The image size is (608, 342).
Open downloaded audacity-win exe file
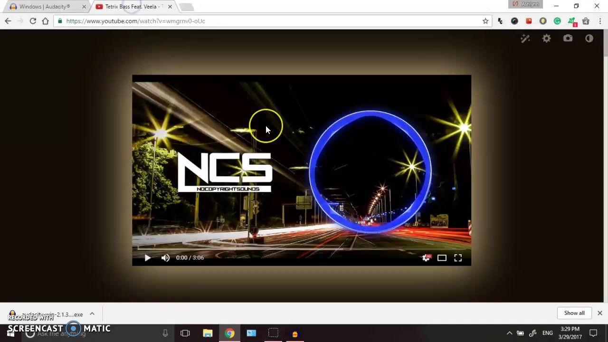pos(46,314)
